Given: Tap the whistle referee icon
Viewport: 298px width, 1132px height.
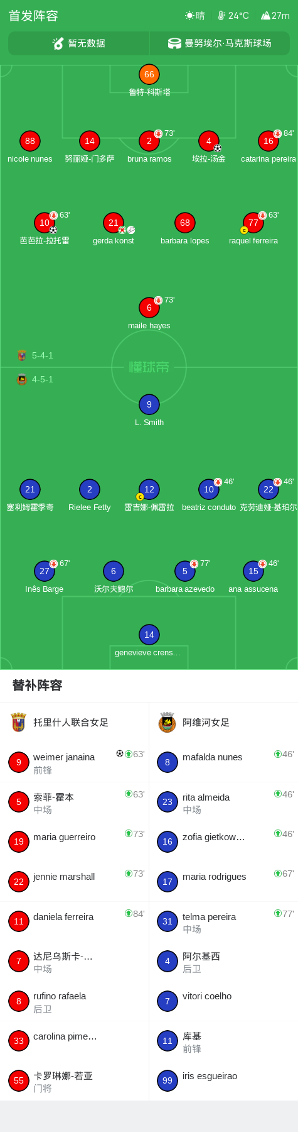Looking at the screenshot, I should tap(58, 43).
